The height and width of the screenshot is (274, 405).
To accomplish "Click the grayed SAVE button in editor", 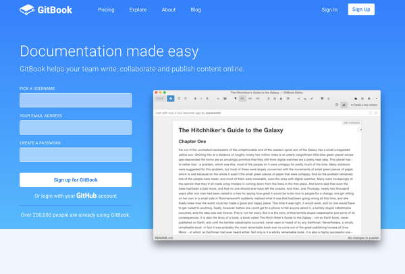I will click(x=160, y=99).
